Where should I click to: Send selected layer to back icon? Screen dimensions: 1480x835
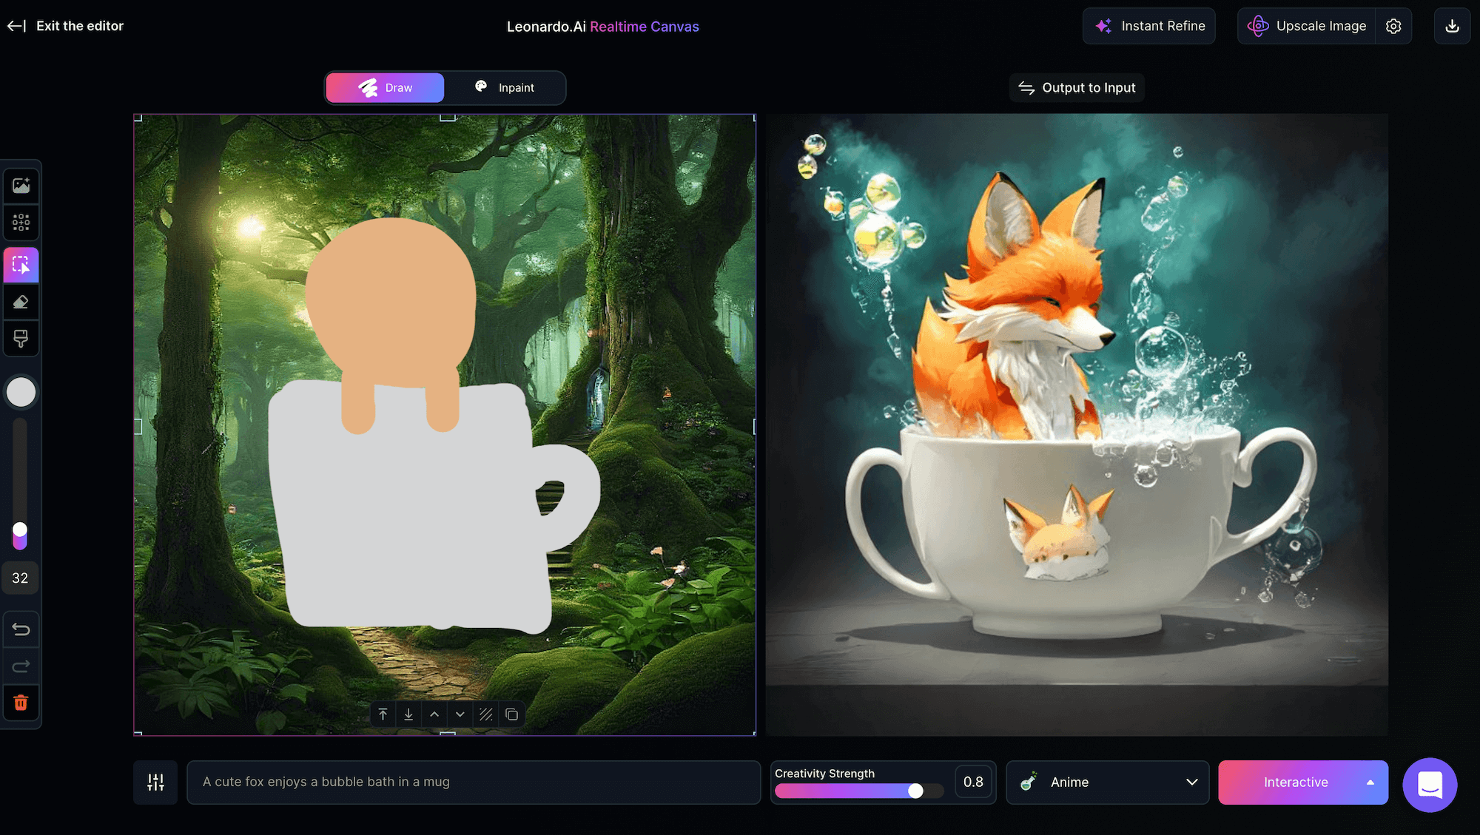(408, 714)
